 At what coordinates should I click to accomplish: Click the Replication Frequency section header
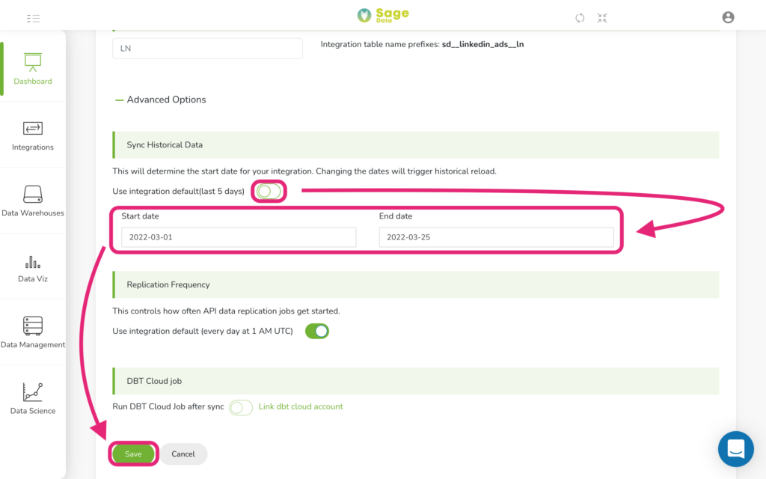click(x=416, y=284)
